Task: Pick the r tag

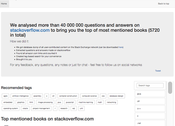Action: point(55,109)
